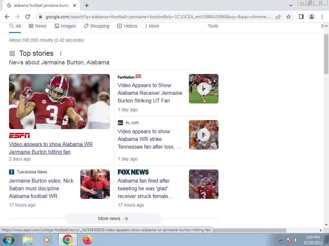329x246 pixels.
Task: Click the 'About 590,000 results' text
Action: (x=46, y=40)
